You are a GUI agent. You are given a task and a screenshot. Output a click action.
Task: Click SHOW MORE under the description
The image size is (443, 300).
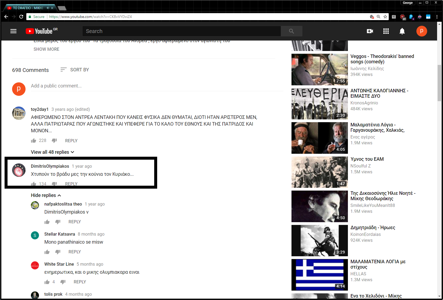pos(46,49)
